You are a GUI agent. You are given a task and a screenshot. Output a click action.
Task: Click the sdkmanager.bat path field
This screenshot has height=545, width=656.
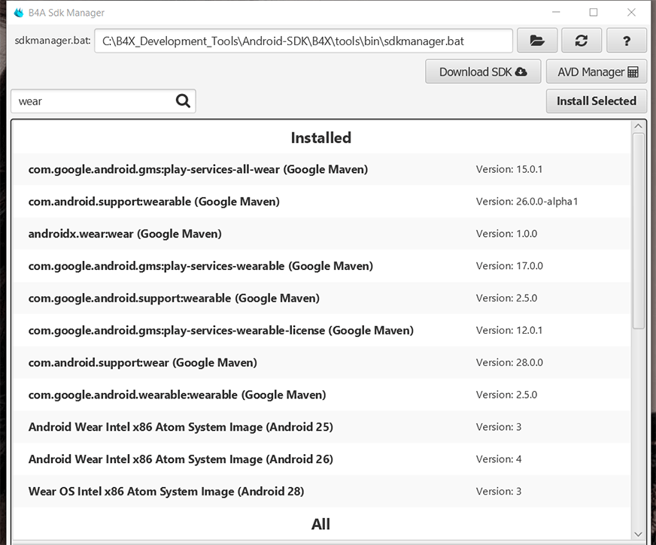(x=303, y=41)
